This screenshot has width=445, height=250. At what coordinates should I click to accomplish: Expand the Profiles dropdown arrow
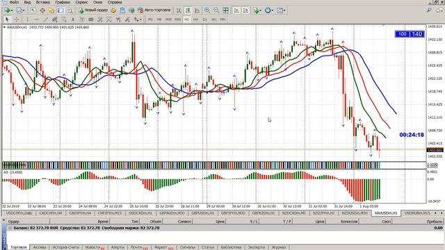[x=24, y=10]
